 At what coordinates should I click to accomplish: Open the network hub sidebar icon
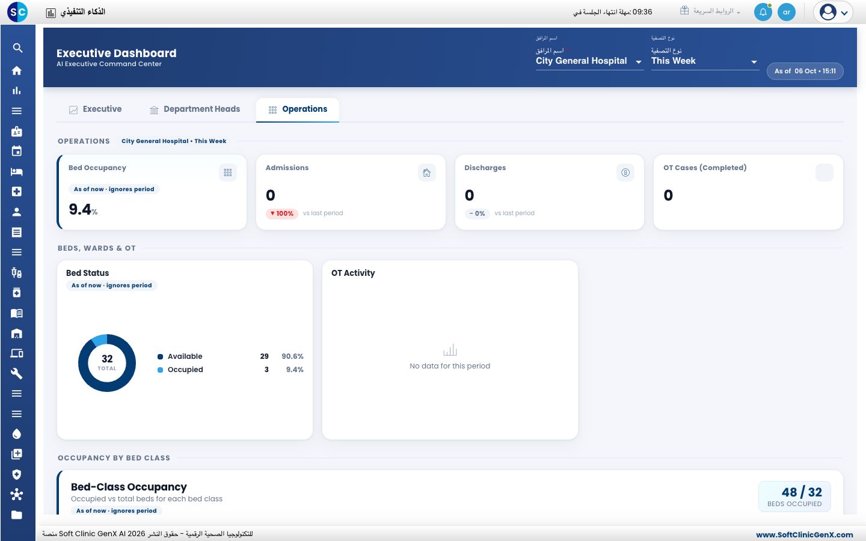point(17,495)
